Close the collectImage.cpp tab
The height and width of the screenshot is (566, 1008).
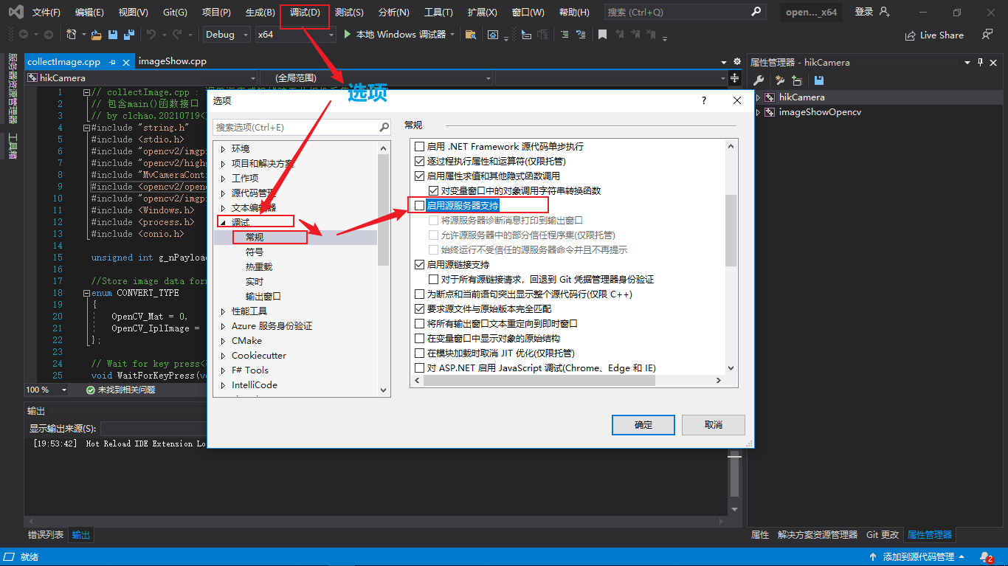pos(127,63)
